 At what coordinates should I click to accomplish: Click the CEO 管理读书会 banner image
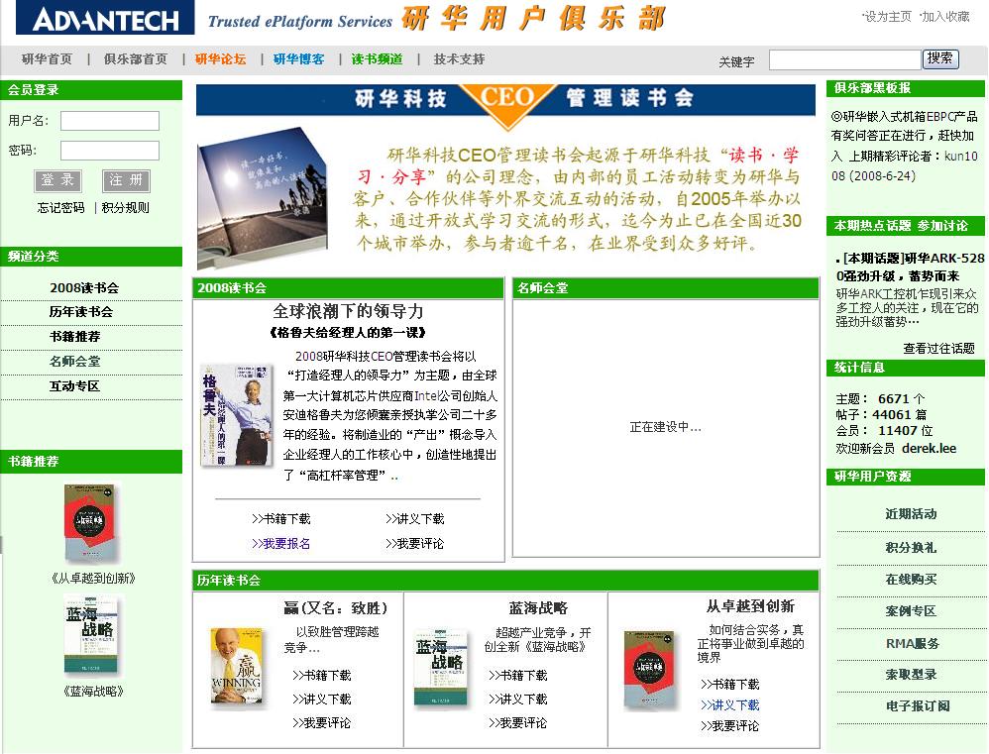coord(505,100)
